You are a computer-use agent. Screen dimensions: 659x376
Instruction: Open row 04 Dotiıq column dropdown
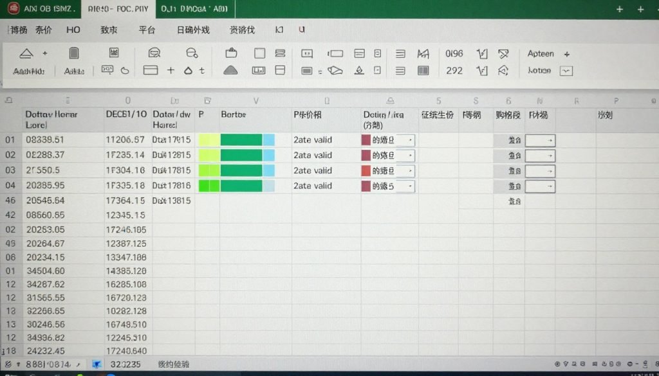(x=410, y=186)
